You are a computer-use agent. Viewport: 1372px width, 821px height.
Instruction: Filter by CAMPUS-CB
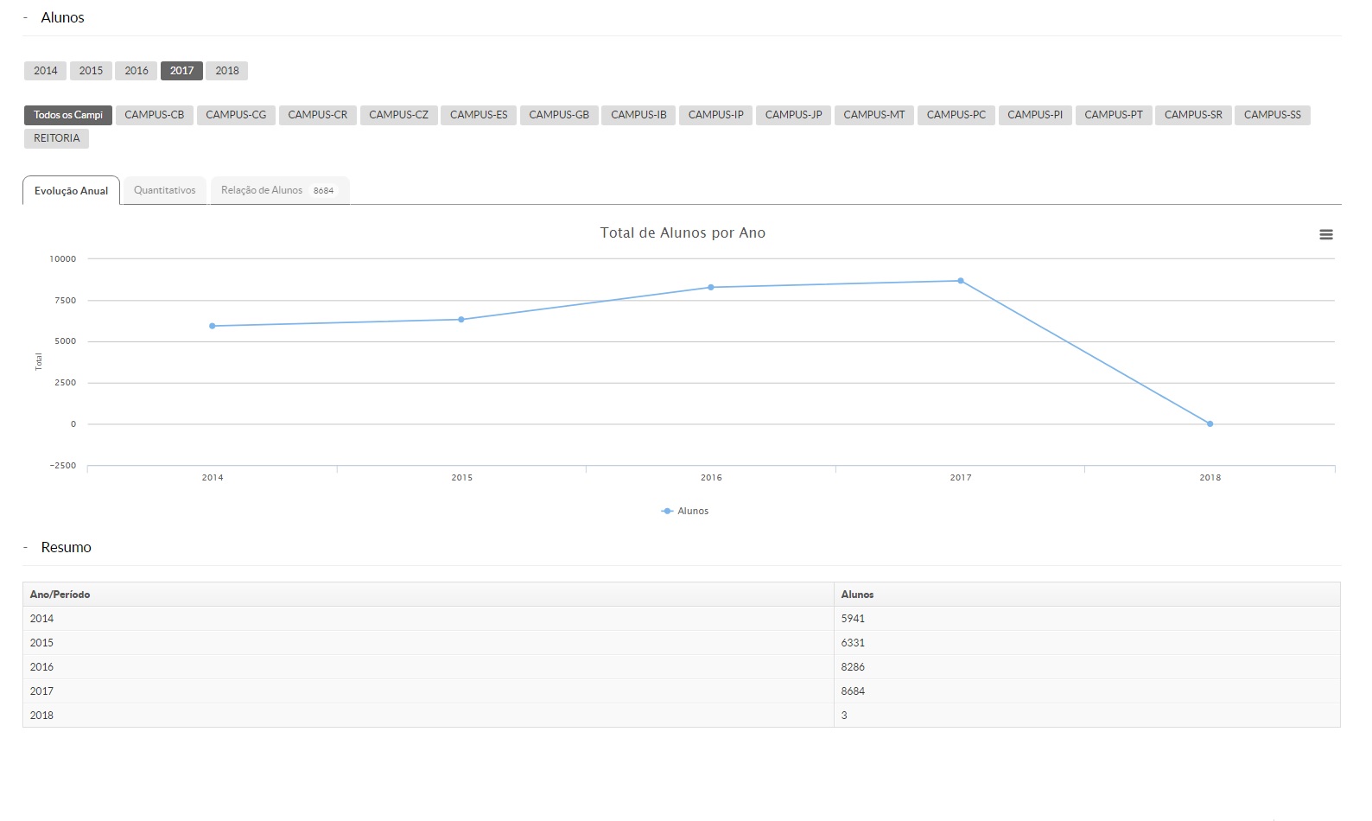[x=154, y=115]
